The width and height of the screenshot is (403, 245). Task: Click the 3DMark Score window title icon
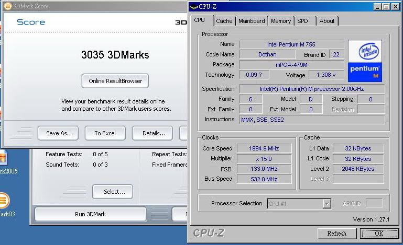click(8, 6)
